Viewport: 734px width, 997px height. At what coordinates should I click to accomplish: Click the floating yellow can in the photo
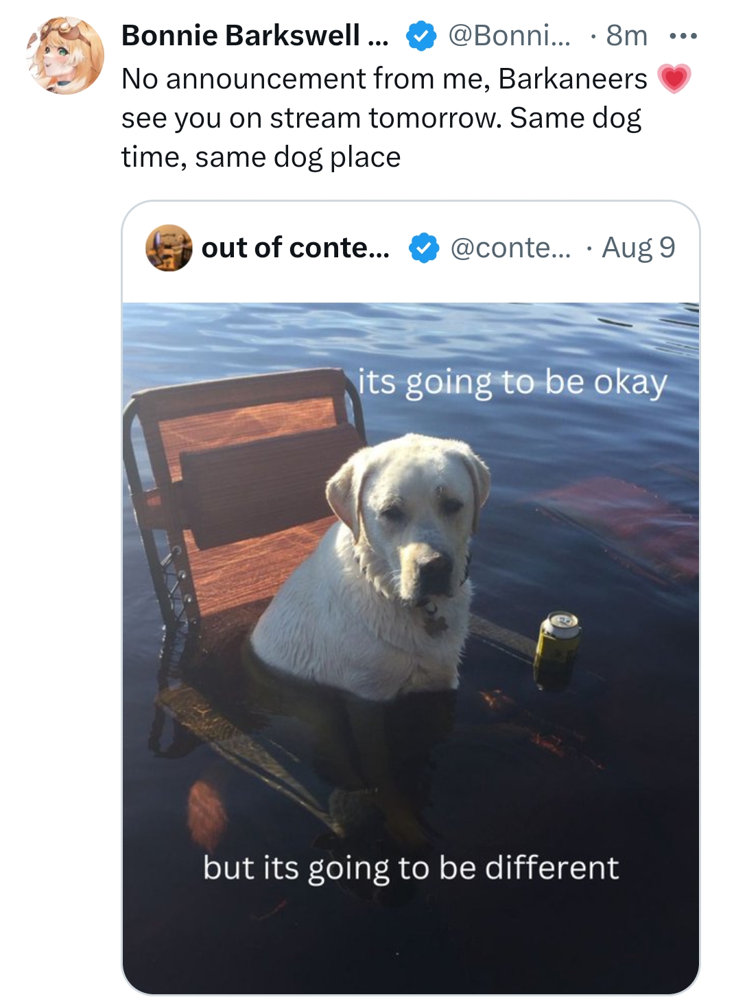click(558, 642)
